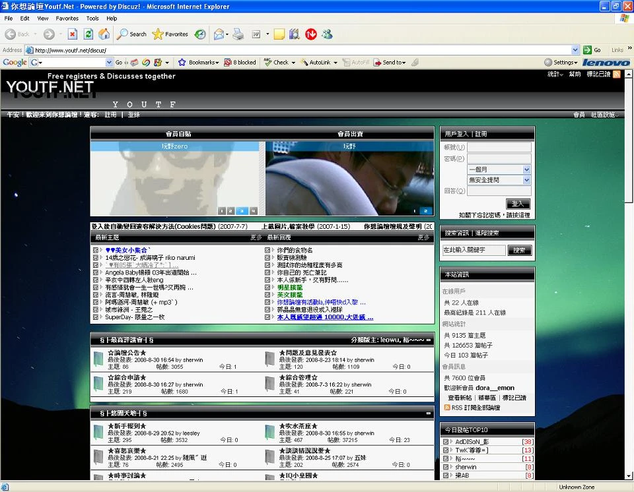The height and width of the screenshot is (492, 634).
Task: Open the Search toolbar button
Action: click(131, 34)
